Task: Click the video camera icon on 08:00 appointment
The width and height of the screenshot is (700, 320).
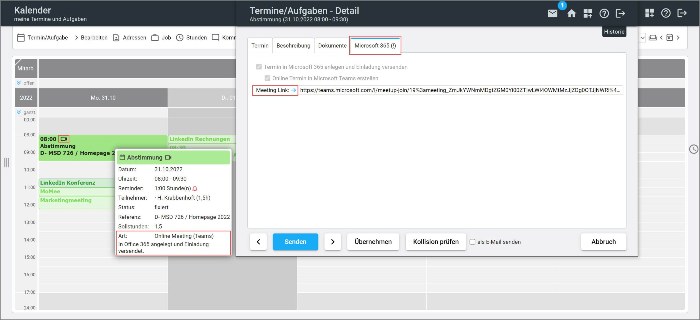Action: point(64,139)
